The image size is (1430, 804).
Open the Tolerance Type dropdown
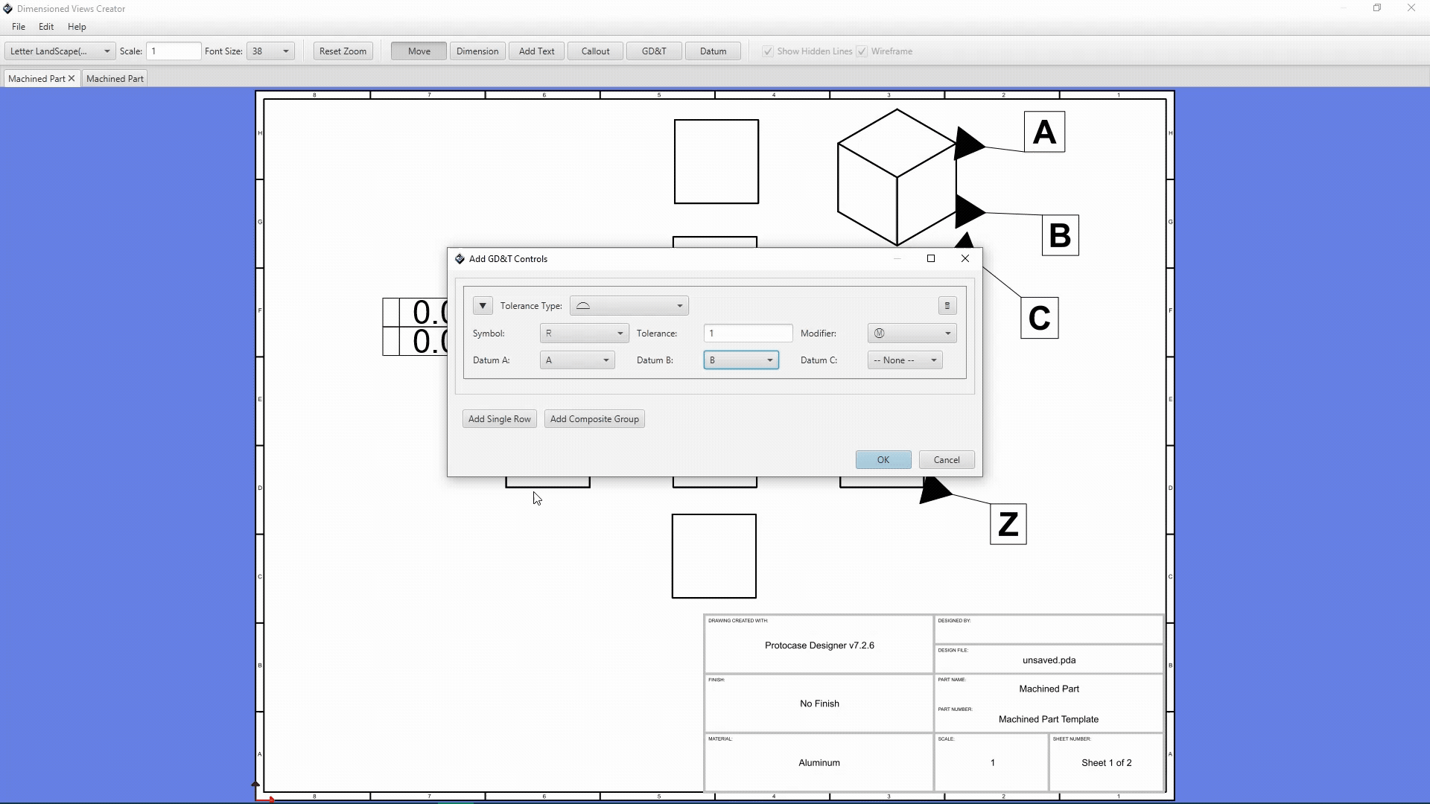(629, 306)
